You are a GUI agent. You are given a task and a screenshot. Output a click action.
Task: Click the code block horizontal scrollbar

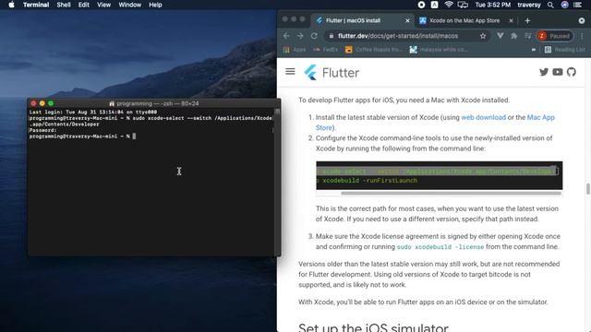[x=451, y=193]
